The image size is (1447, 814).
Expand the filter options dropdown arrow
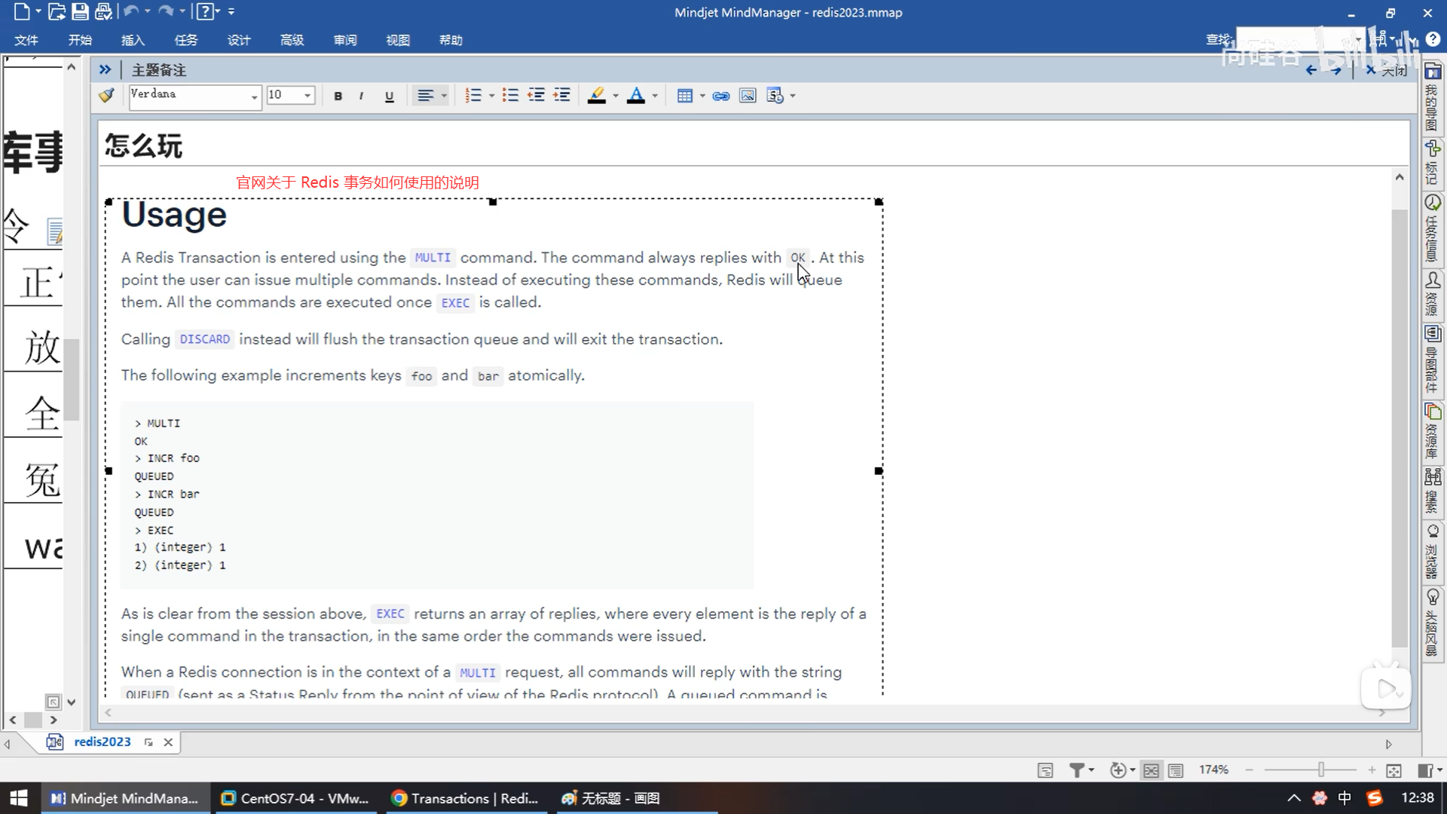click(1091, 770)
